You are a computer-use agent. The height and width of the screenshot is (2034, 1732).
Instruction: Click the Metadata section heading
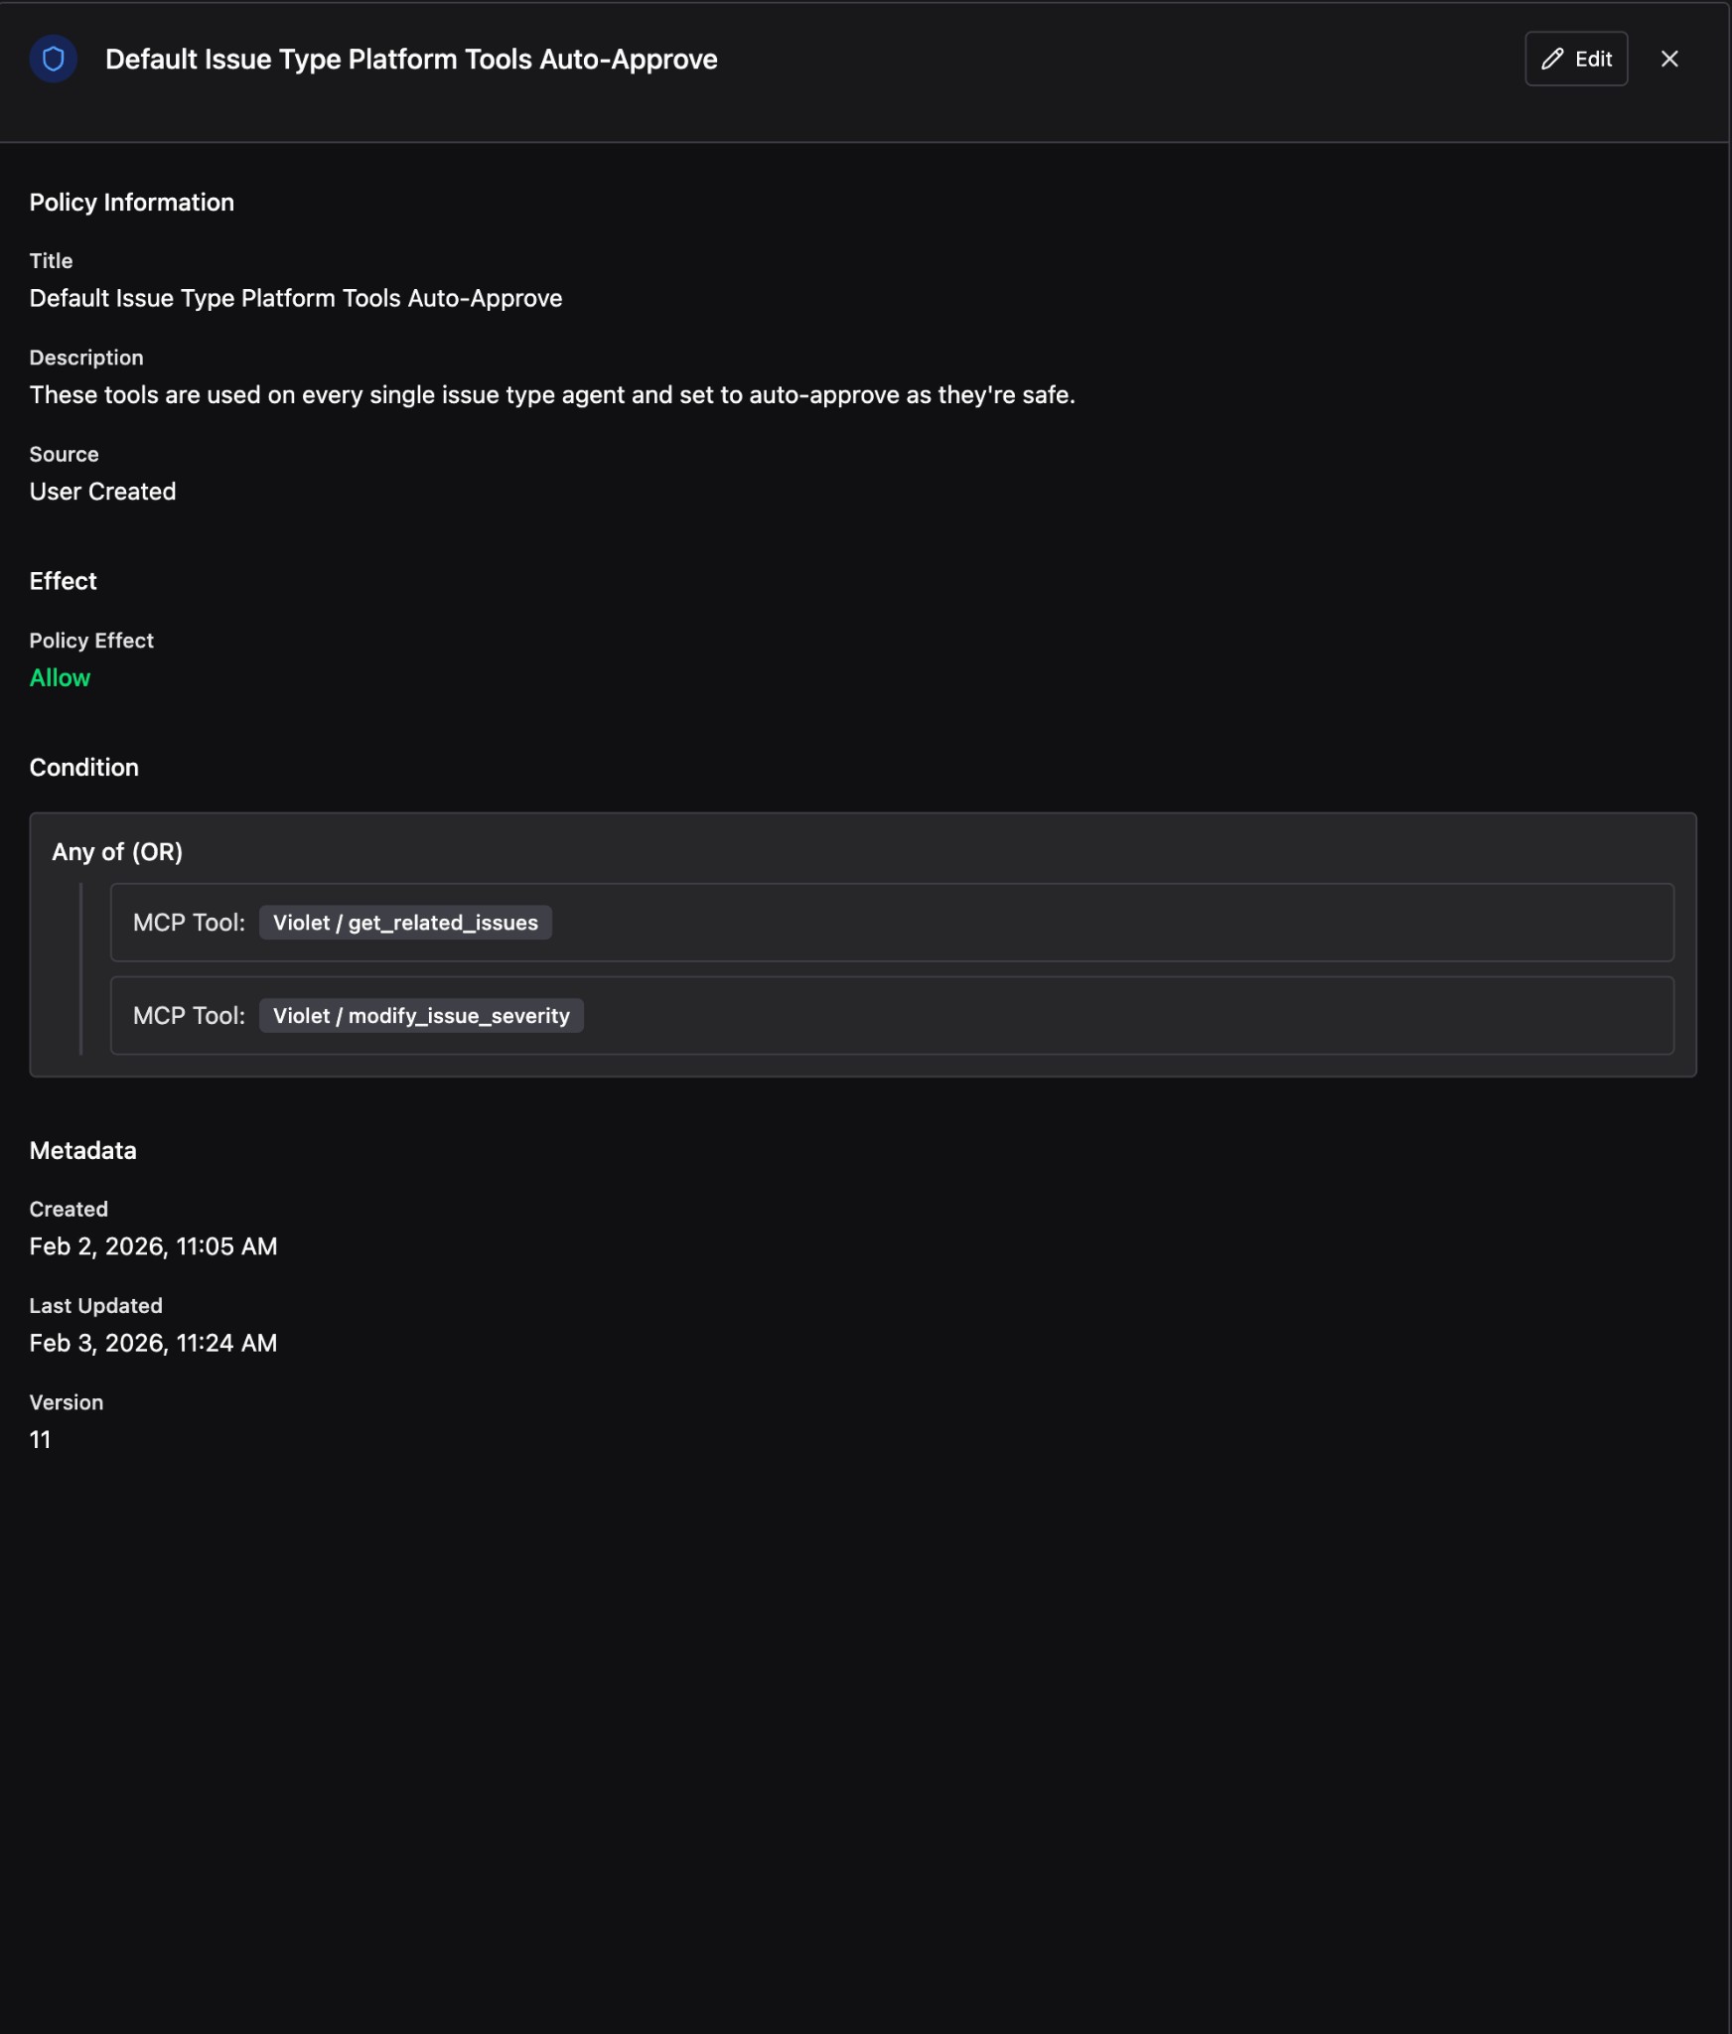pyautogui.click(x=83, y=1151)
